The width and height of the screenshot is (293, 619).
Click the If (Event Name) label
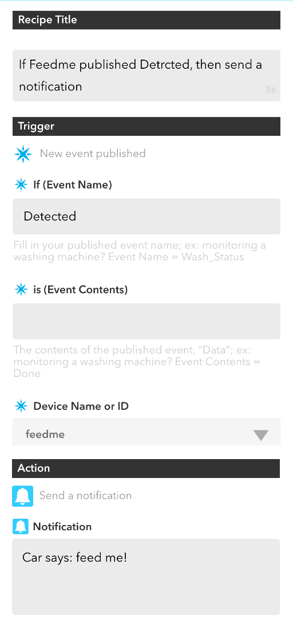pos(73,185)
